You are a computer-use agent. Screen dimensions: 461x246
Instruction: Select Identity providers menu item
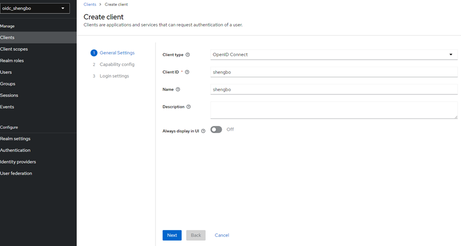[x=18, y=162]
